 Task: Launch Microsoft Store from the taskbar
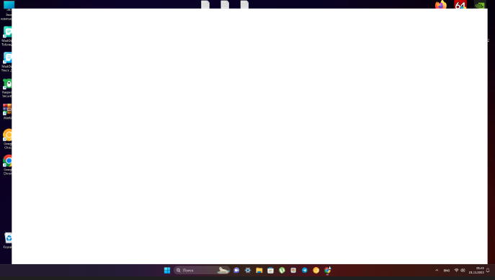(270, 270)
